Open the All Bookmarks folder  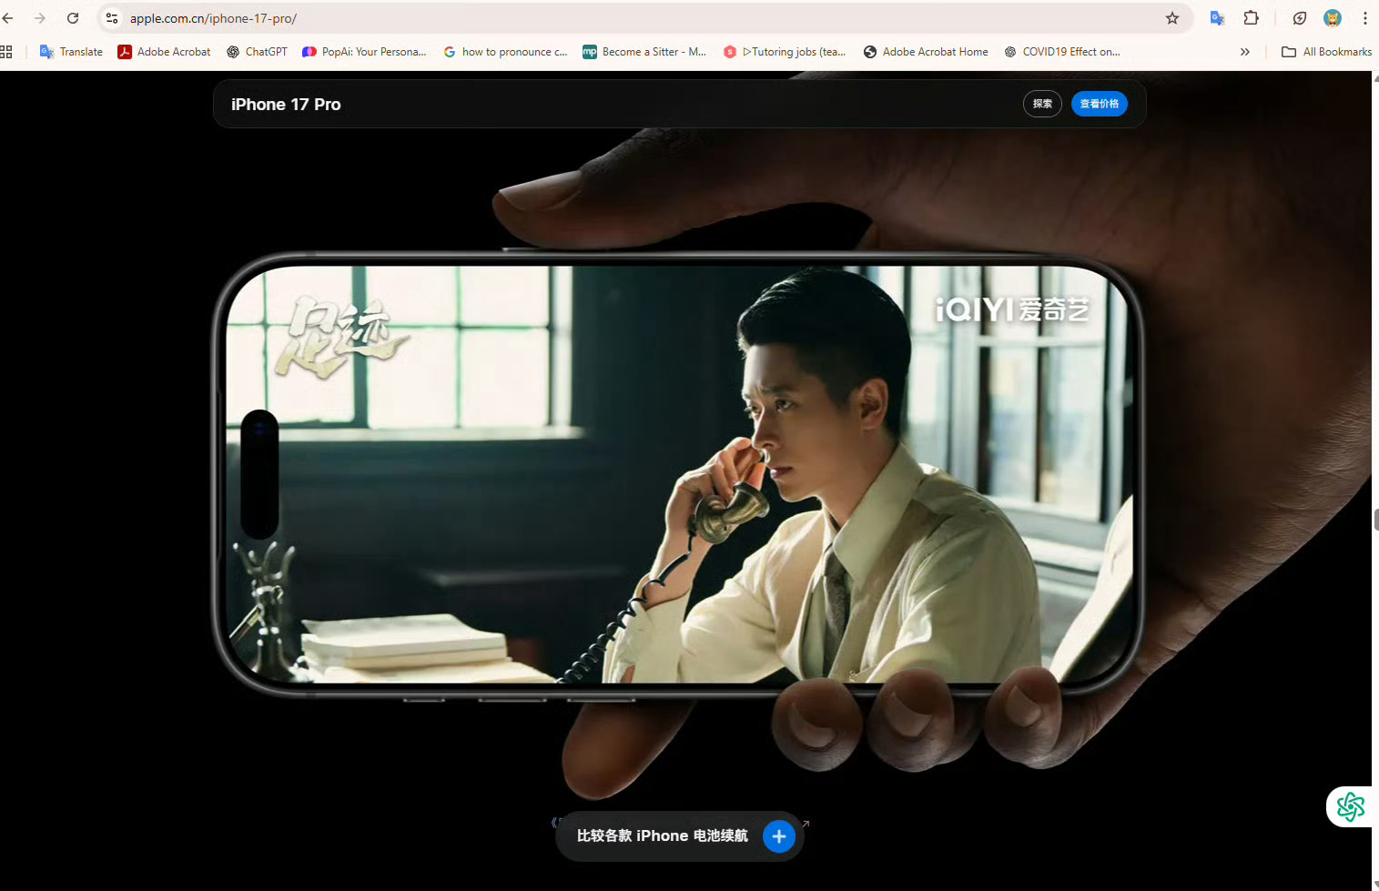click(x=1326, y=52)
